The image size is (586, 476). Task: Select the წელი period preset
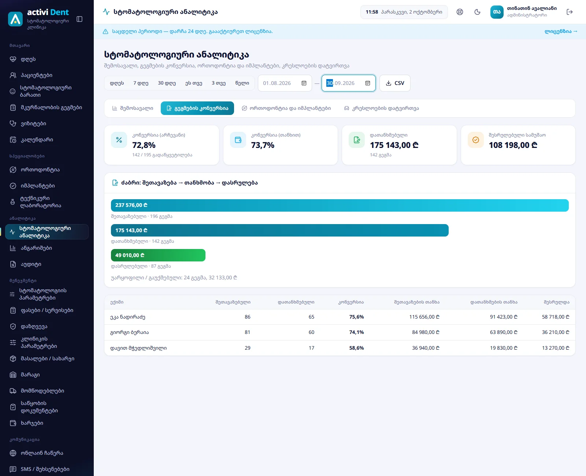[242, 83]
